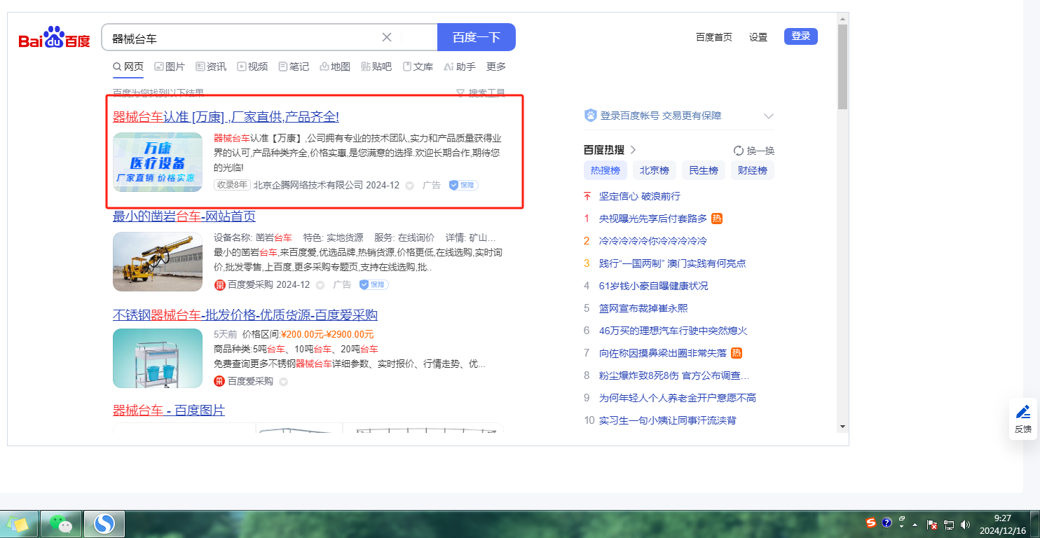Expand the 更多 search categories

pyautogui.click(x=496, y=67)
